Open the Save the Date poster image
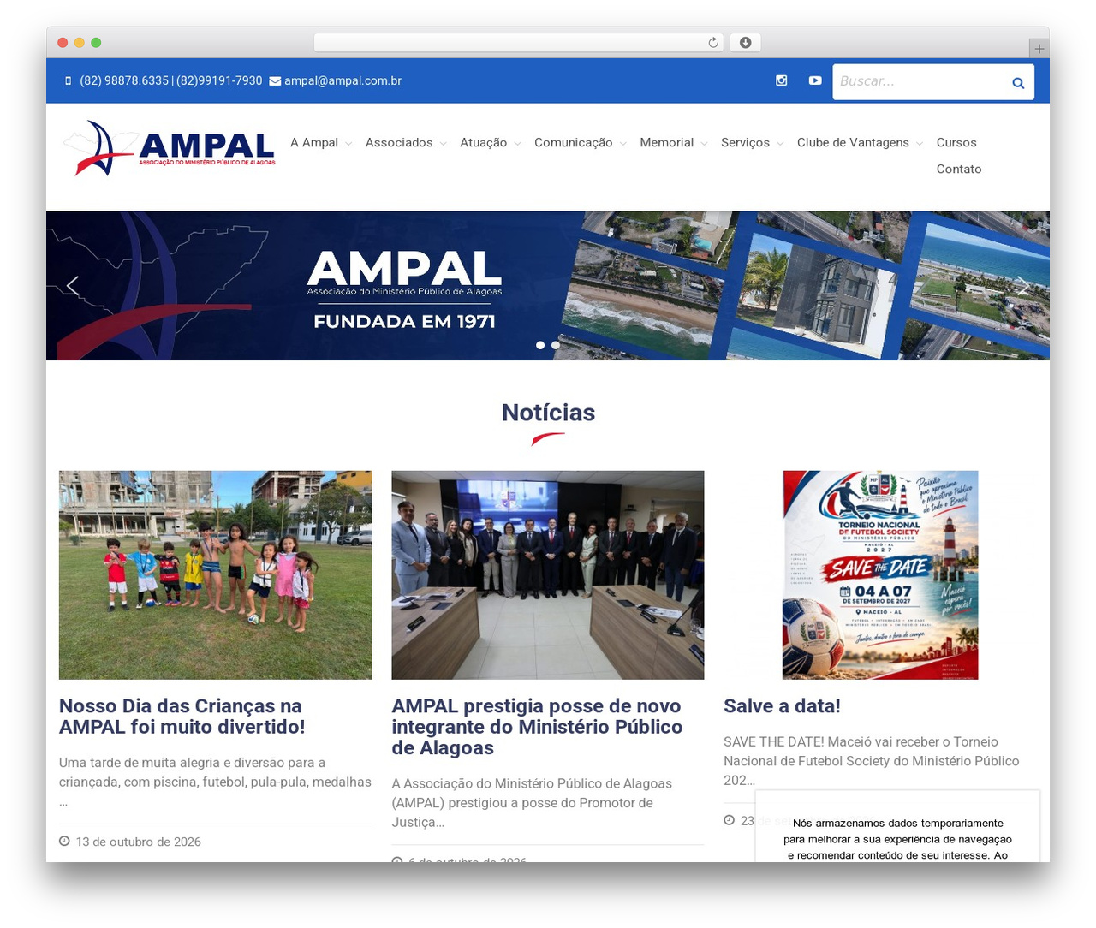Viewport: 1096px width, 928px height. 880,574
